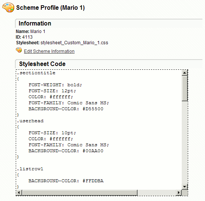Click the BACKGROUND-COLOR: #00AA00 line
Image resolution: width=205 pixels, height=201 pixels.
[x=66, y=151]
